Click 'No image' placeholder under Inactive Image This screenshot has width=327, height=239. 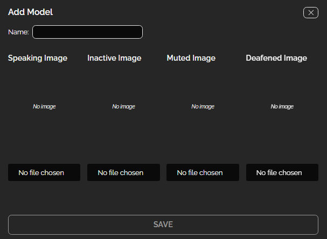123,107
